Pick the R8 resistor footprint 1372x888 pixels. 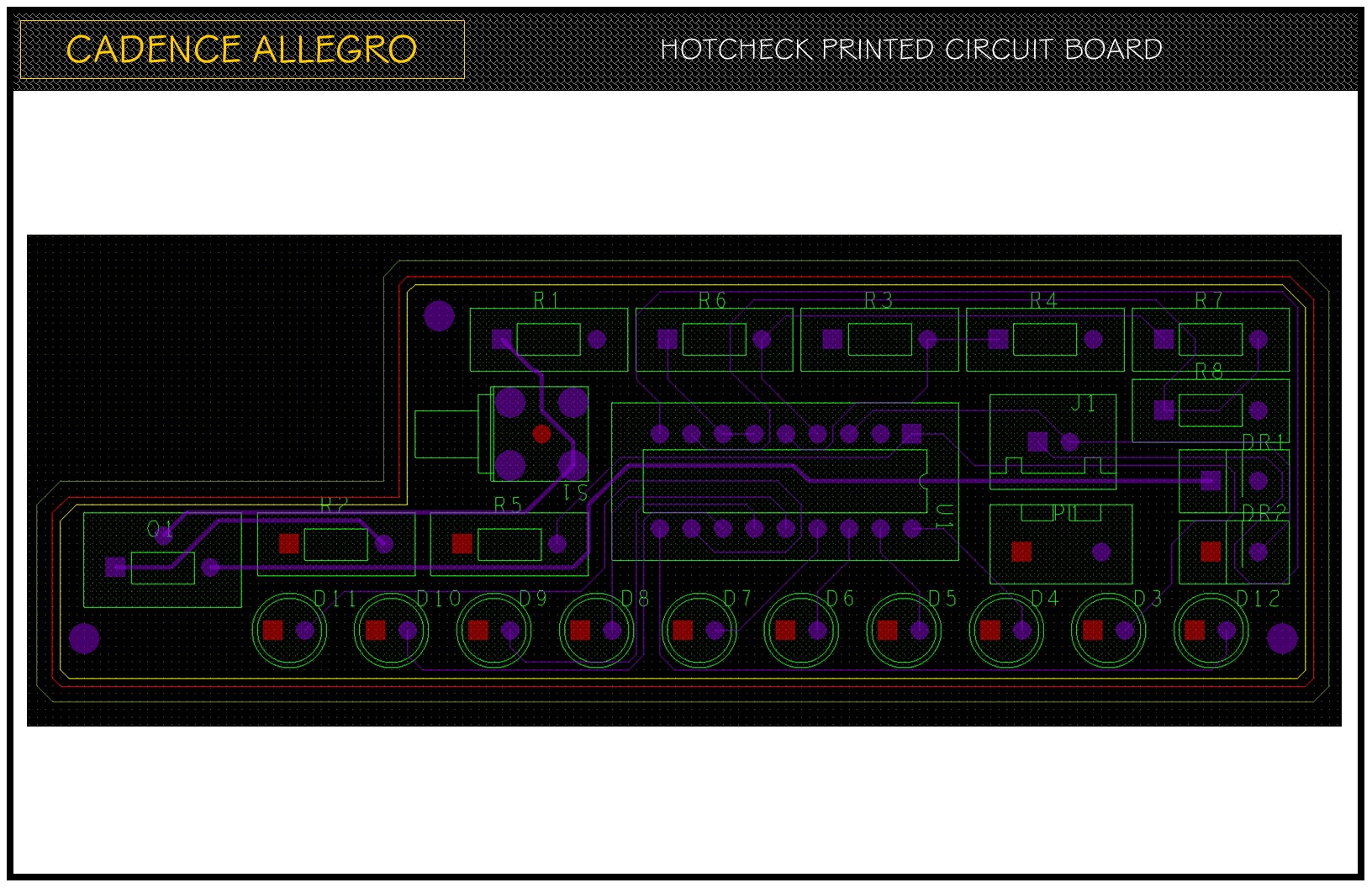click(1210, 410)
